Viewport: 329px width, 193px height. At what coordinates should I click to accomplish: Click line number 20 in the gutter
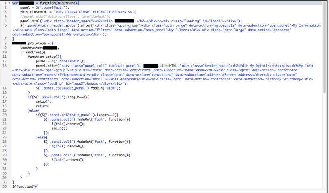pyautogui.click(x=5, y=115)
